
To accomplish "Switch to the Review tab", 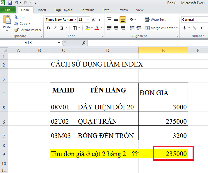I will tap(123, 10).
